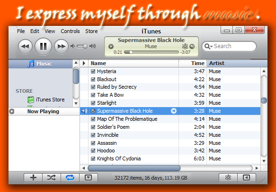Uncheck the Soldier's Poem checkbox
276x192 pixels.
click(93, 127)
